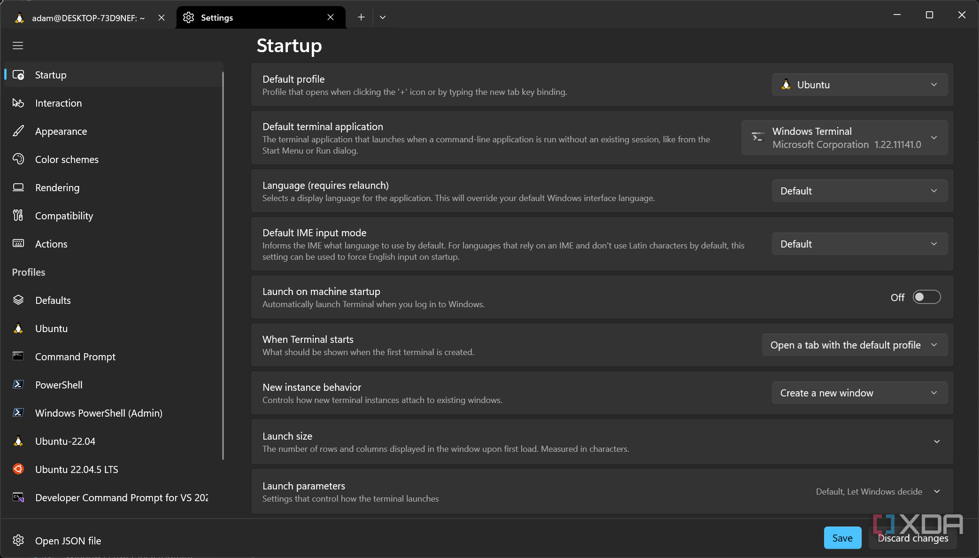The width and height of the screenshot is (979, 558).
Task: Click the Appearance brush icon
Action: tap(18, 132)
